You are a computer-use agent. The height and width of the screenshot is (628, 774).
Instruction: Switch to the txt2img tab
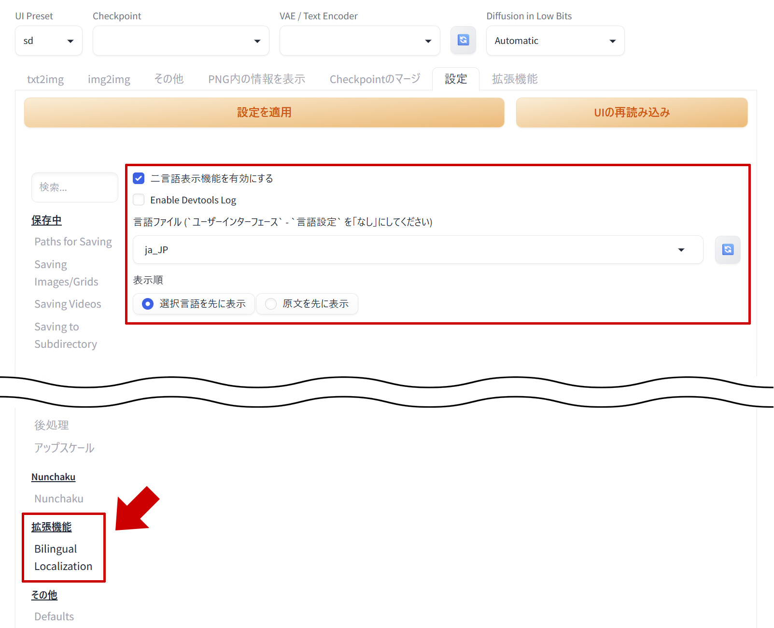(x=45, y=79)
